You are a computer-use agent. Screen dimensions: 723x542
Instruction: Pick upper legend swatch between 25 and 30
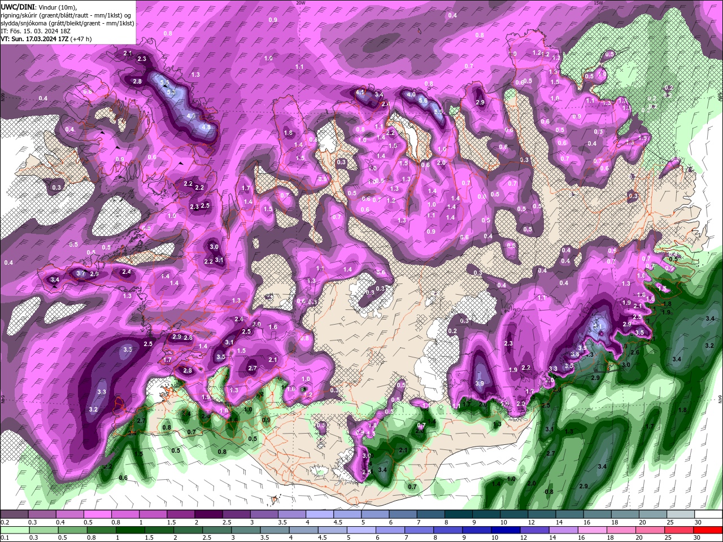click(x=681, y=515)
